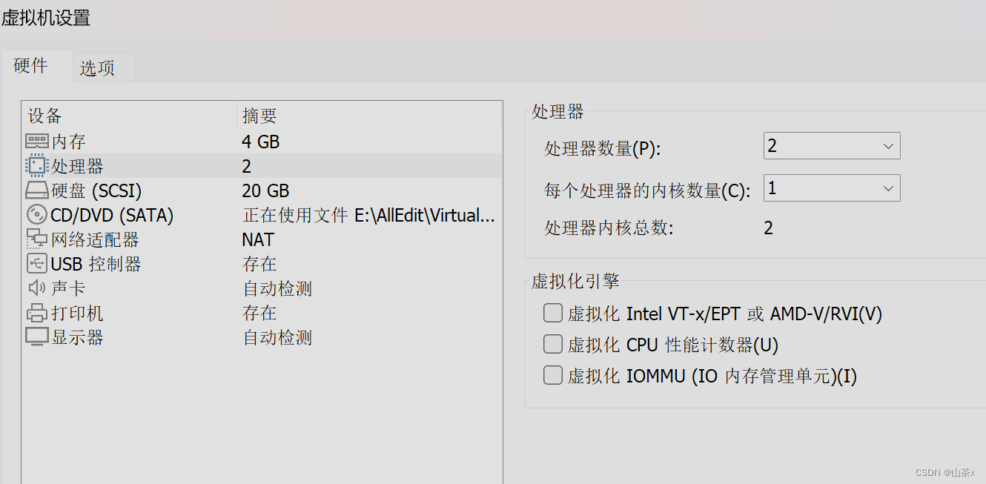
Task: Expand the processor count selection list
Action: click(x=888, y=145)
